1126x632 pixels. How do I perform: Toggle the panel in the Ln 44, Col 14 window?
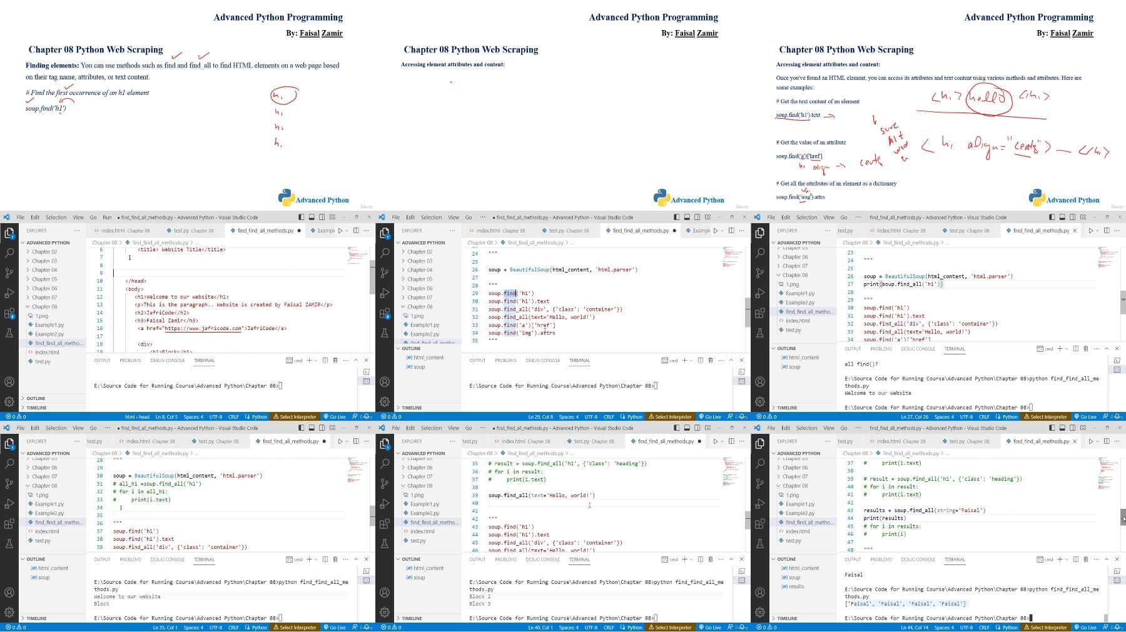[x=1062, y=428]
